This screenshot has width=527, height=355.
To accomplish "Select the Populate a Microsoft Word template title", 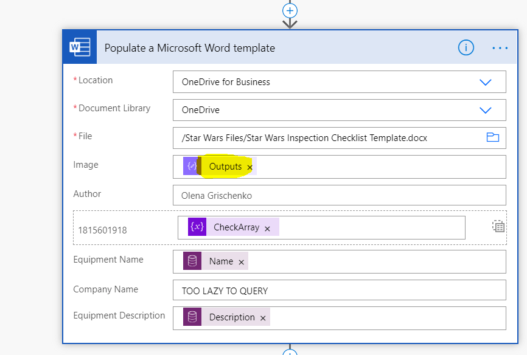I will 189,48.
